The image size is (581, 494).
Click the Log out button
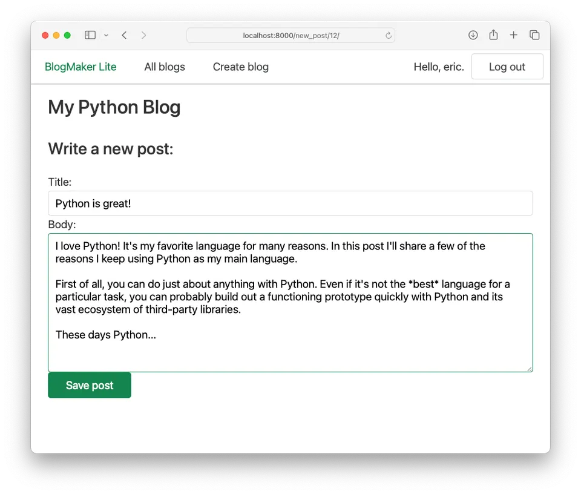pos(507,66)
